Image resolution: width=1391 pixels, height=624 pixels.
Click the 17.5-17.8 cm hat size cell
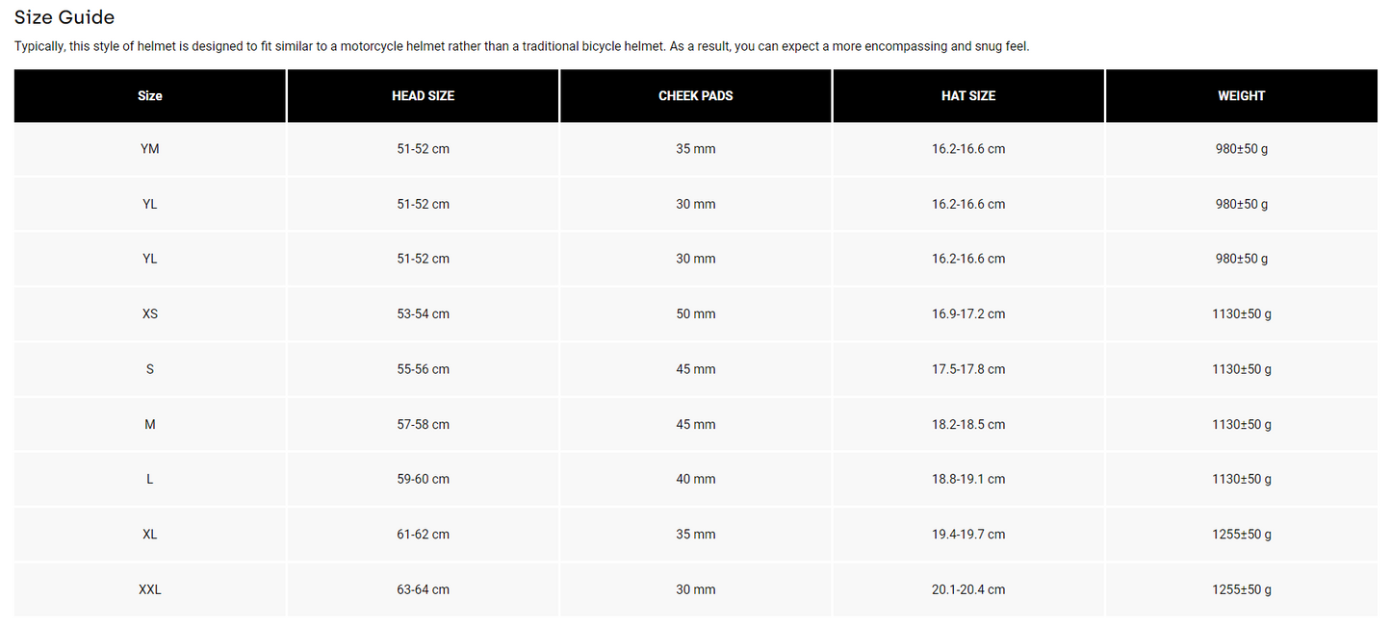[x=968, y=369]
